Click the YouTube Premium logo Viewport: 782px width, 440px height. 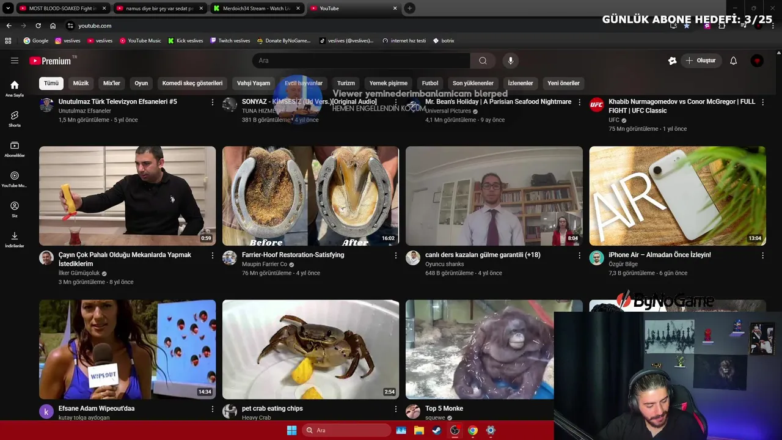pyautogui.click(x=50, y=61)
